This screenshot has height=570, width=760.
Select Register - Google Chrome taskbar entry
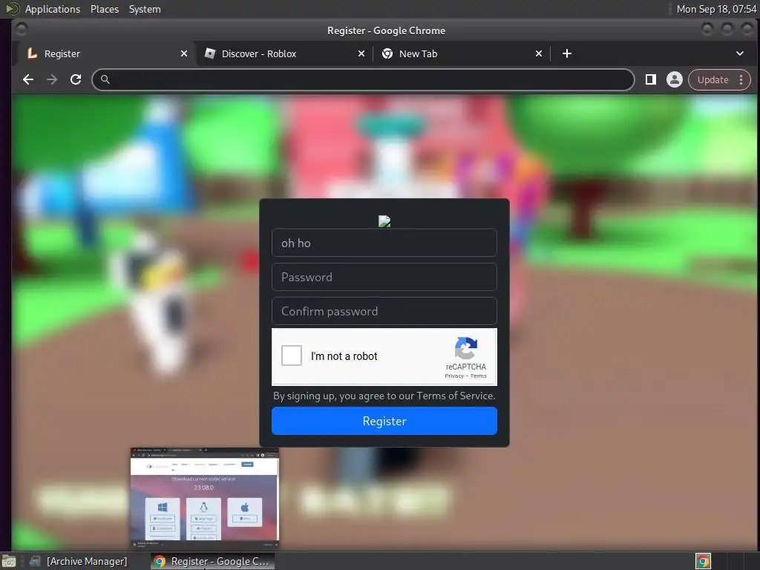(212, 561)
